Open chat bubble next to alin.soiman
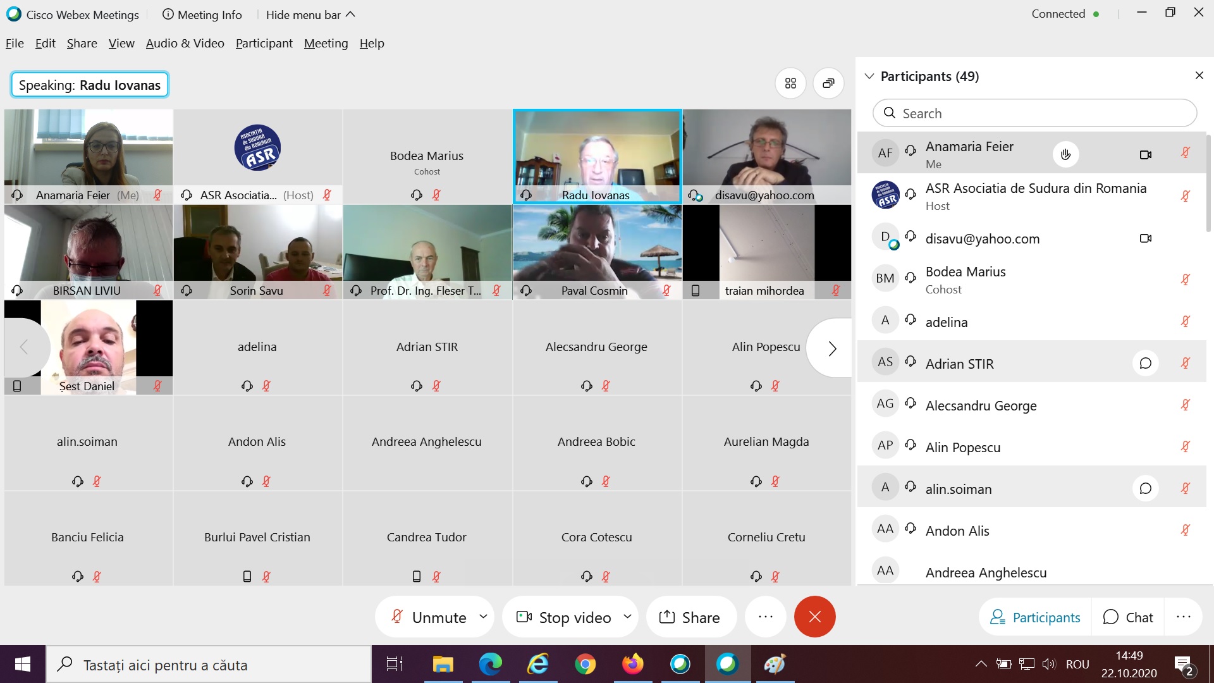 tap(1145, 489)
